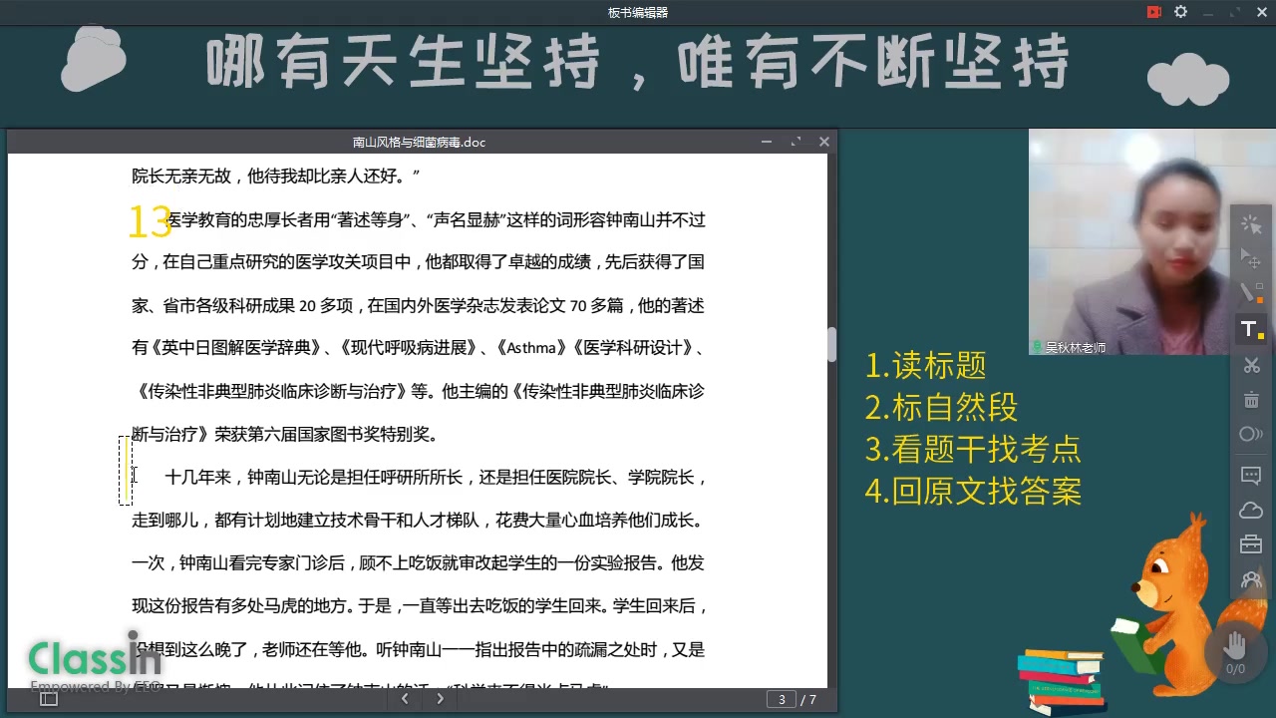
Task: Click the 南山风格与细菌病毒.doc title text
Action: pyautogui.click(x=419, y=143)
